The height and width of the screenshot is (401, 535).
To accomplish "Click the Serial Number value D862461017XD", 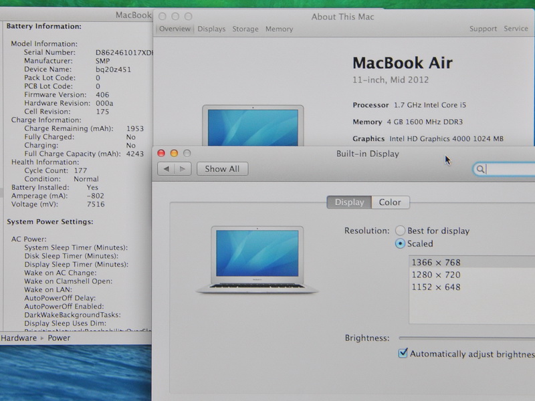I will [124, 53].
